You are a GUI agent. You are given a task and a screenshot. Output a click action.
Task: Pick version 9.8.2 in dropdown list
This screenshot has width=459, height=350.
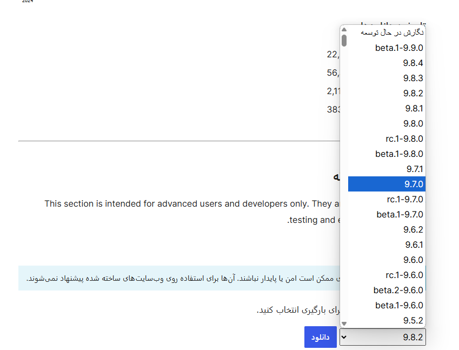point(387,93)
